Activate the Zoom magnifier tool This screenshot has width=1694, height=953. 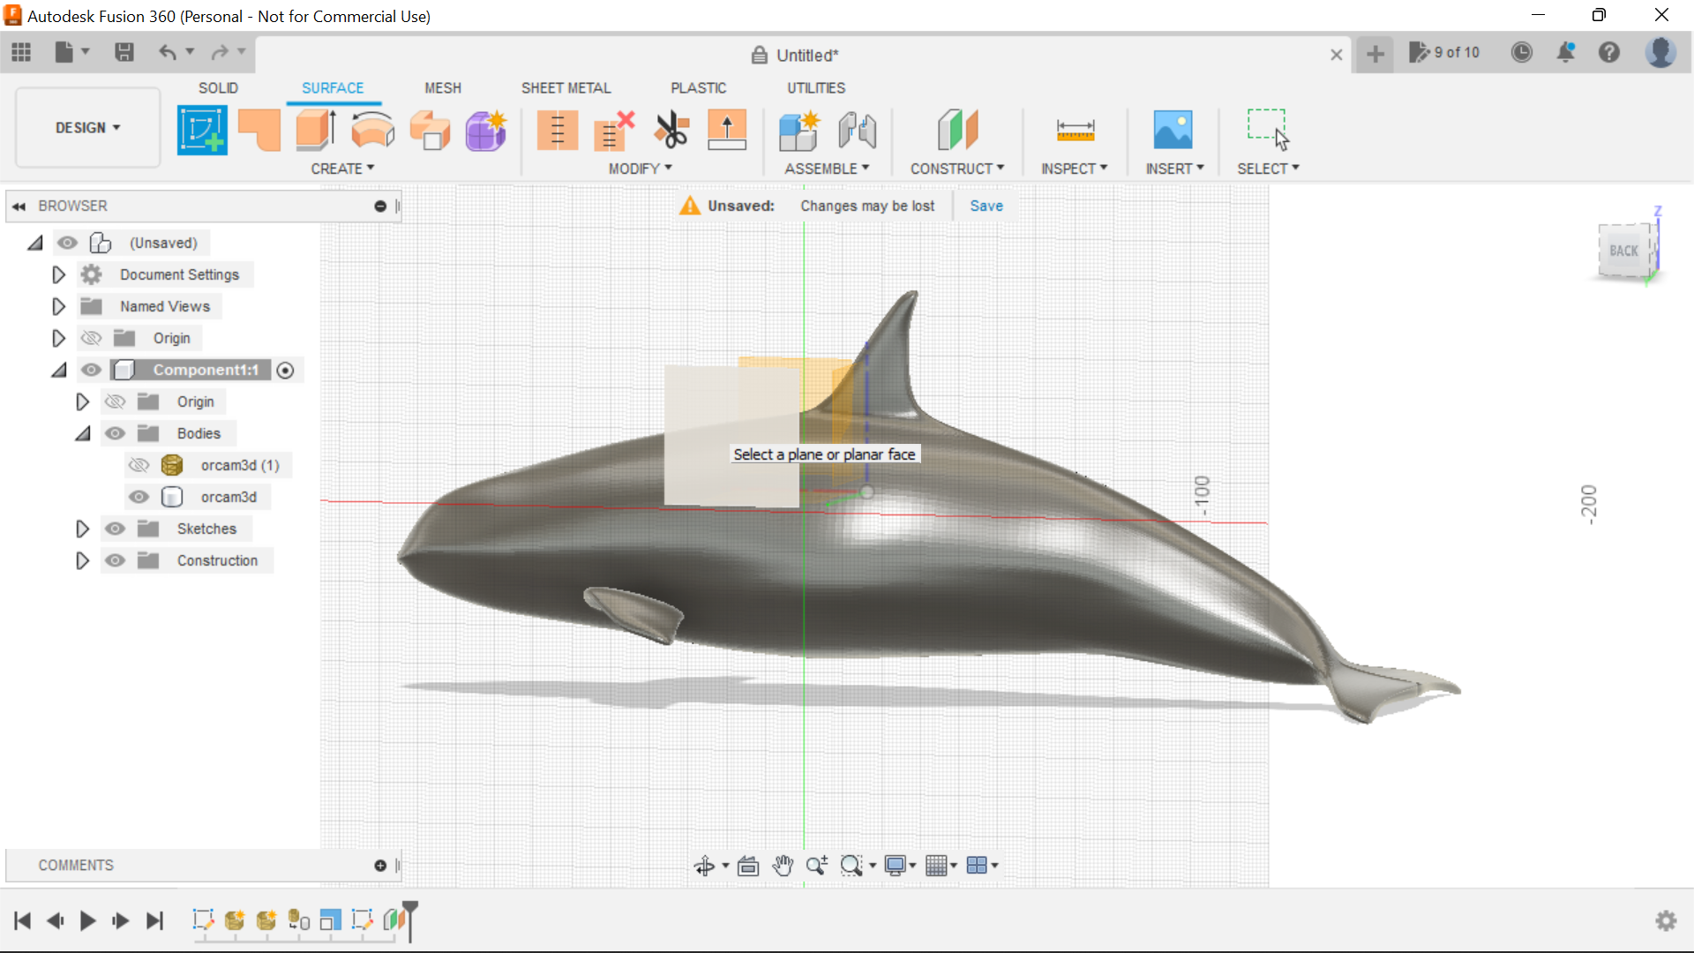(x=816, y=866)
